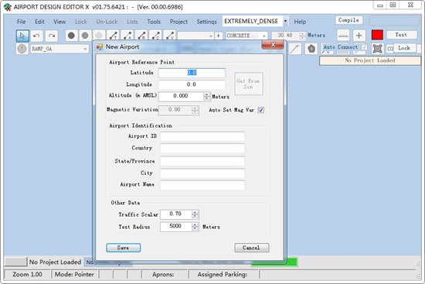Click the Airport Name input field
The image size is (425, 284).
click(x=202, y=185)
